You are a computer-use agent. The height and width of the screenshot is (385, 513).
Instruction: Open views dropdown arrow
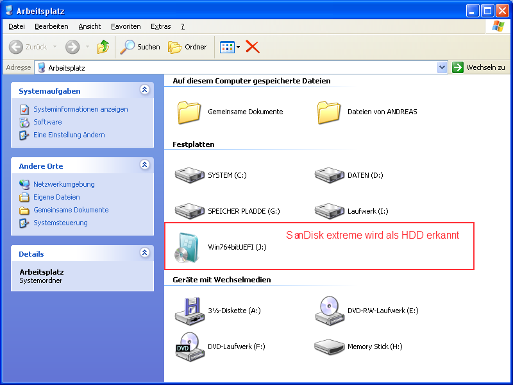coord(238,47)
